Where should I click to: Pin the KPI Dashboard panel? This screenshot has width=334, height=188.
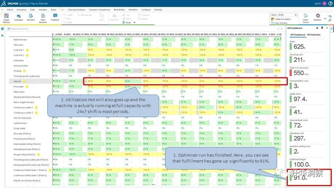point(322,28)
